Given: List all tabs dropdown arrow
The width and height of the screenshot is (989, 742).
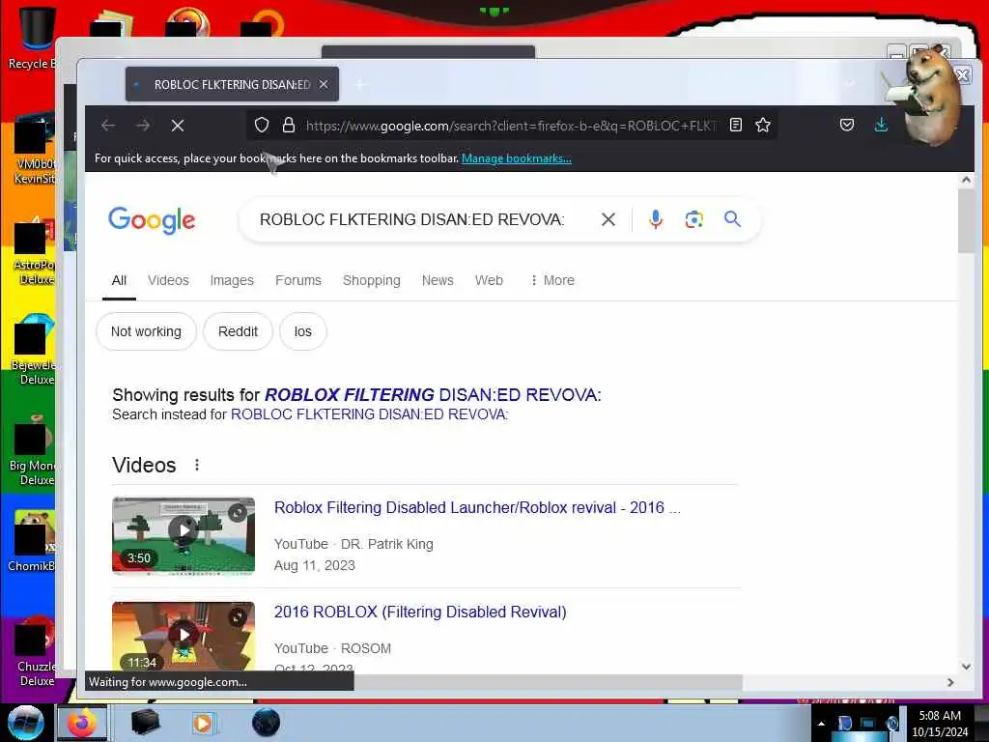Looking at the screenshot, I should point(850,84).
